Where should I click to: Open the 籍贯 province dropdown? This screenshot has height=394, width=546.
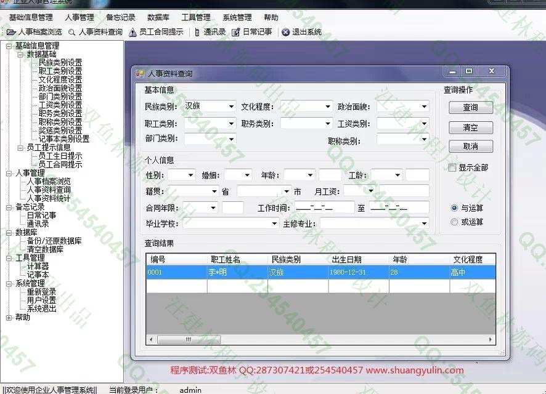tap(214, 191)
